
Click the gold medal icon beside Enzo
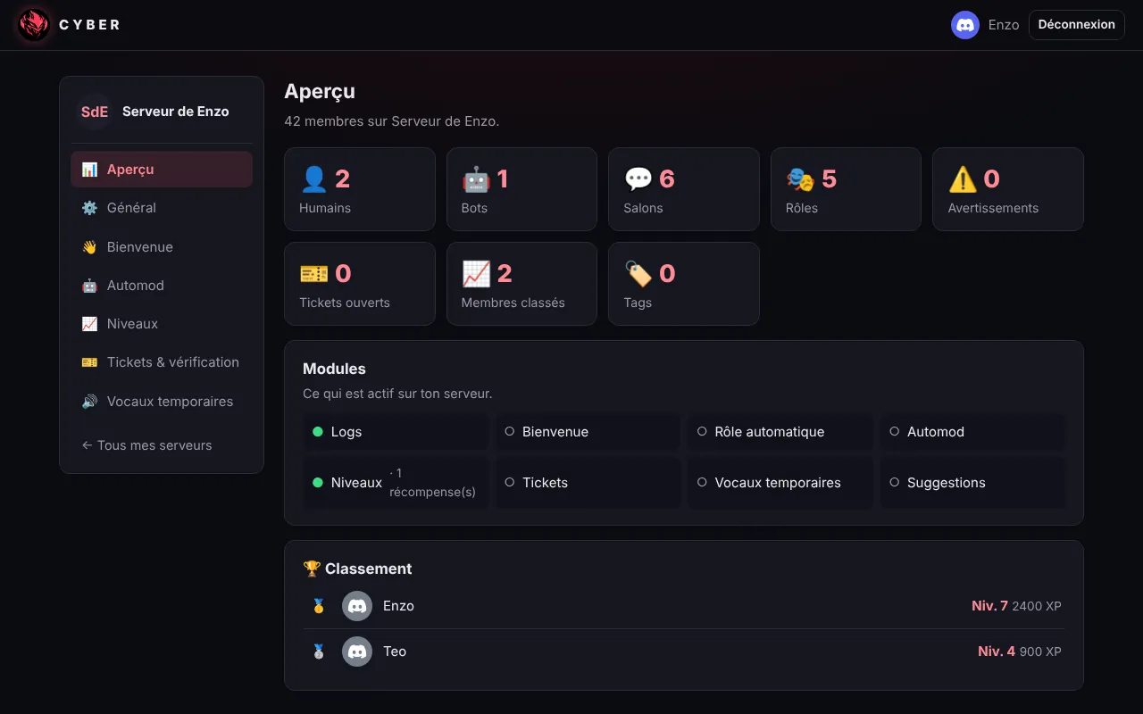(319, 606)
